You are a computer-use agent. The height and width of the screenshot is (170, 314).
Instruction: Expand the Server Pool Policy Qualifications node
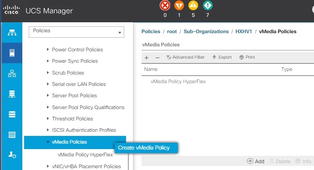coord(48,107)
